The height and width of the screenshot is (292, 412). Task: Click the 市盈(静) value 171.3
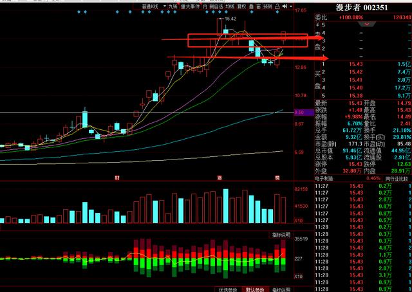click(x=355, y=144)
